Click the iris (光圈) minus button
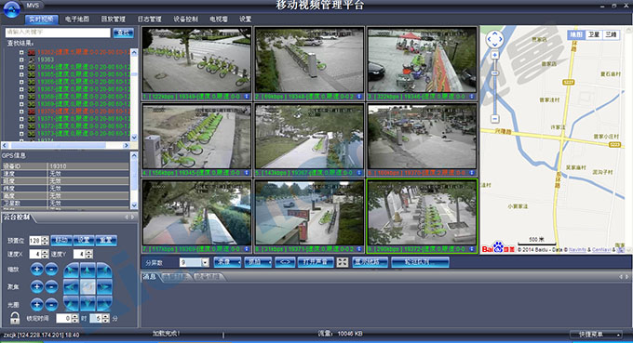Image resolution: width=633 pixels, height=343 pixels. pyautogui.click(x=51, y=304)
